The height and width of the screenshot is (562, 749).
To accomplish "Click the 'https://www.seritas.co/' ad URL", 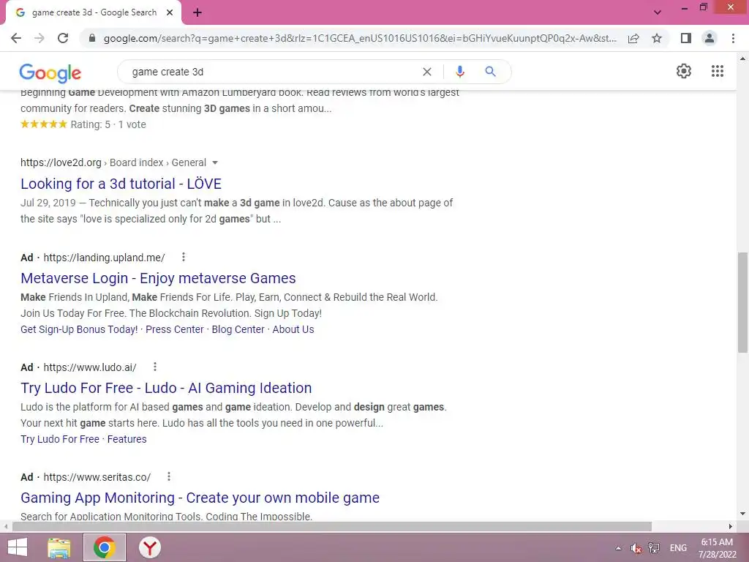I will (97, 477).
